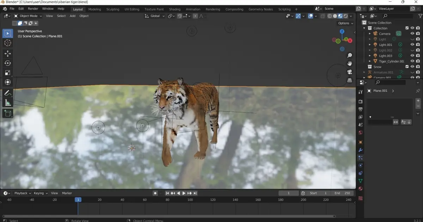Select the Scale tool
The width and height of the screenshot is (423, 222).
point(7,73)
